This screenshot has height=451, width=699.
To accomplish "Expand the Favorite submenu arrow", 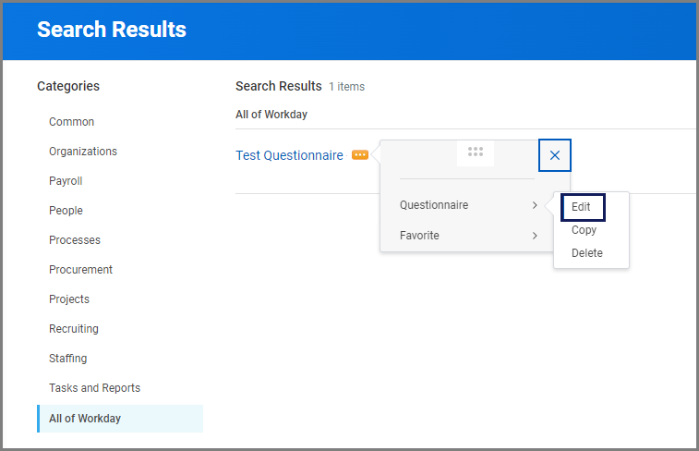I will (x=535, y=236).
